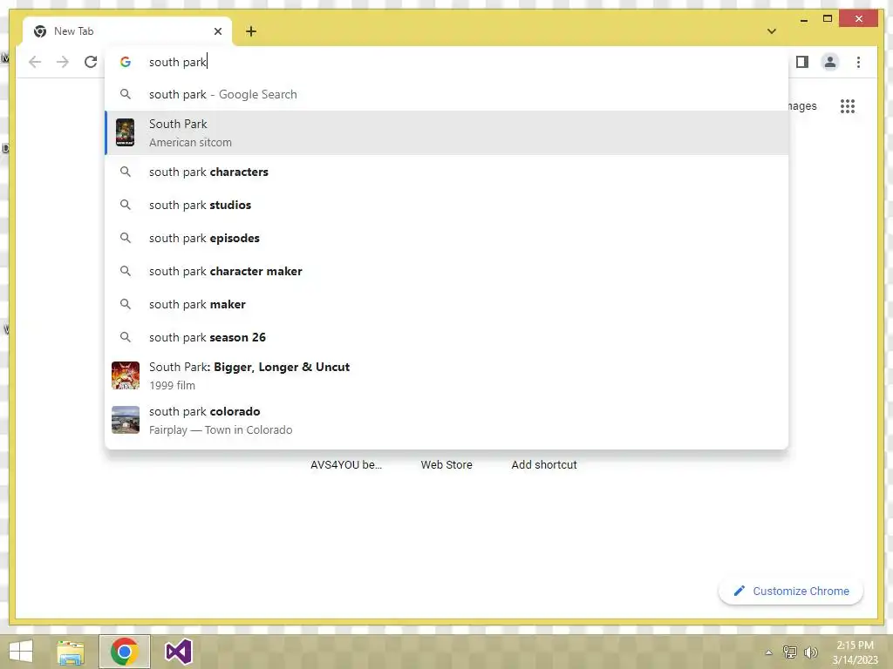
Task: Click search icon beside 'south park studios'
Action: click(x=126, y=205)
